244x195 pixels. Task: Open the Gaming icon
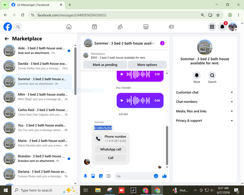(171, 27)
